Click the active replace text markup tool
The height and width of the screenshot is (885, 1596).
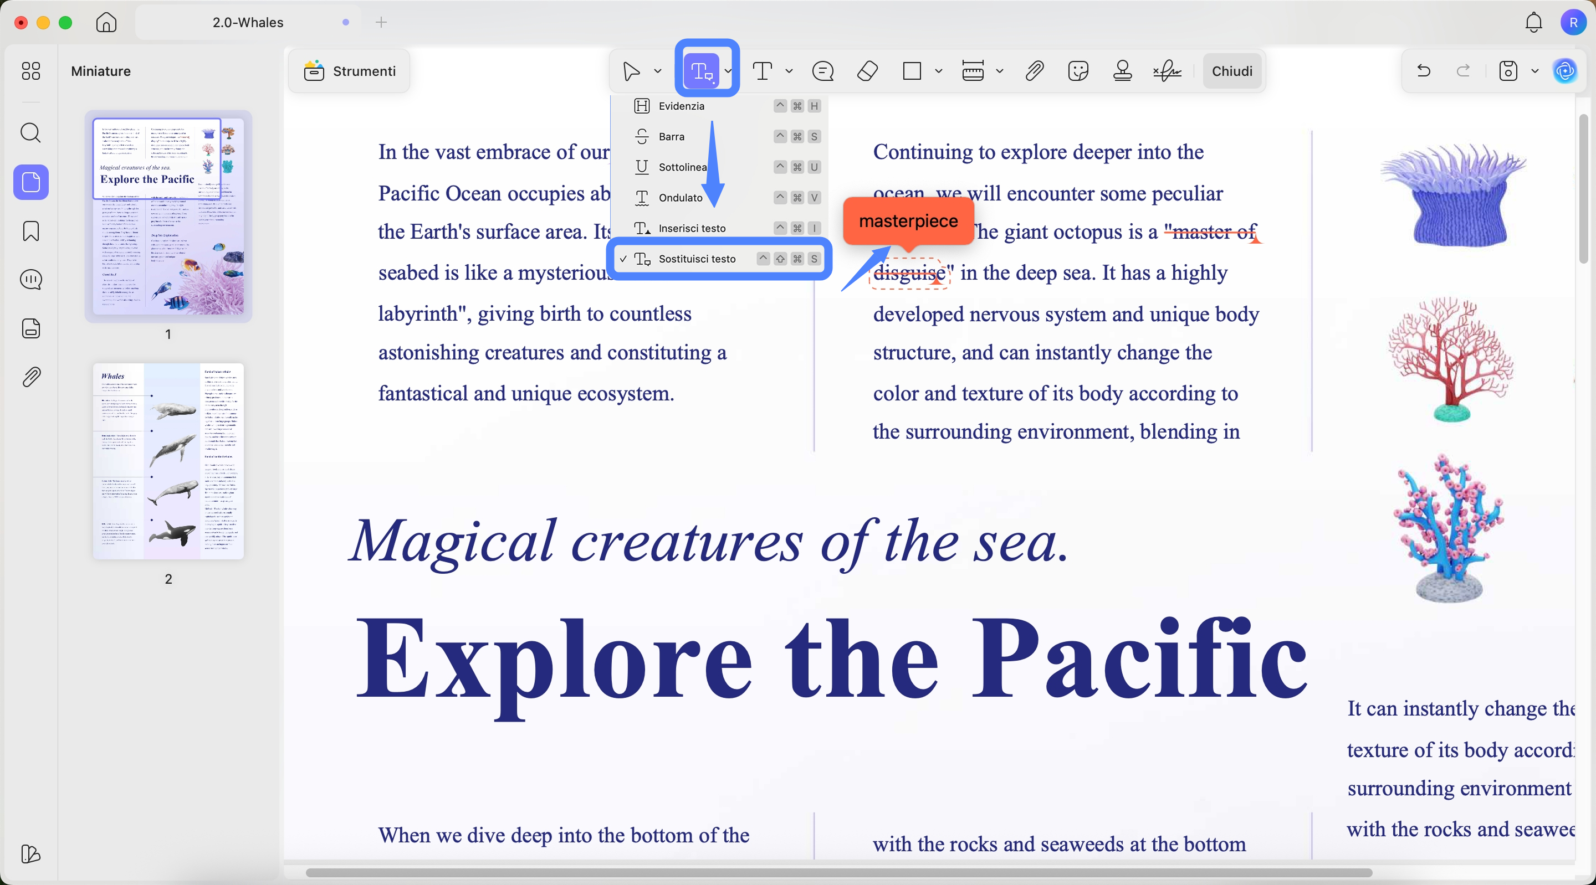point(700,71)
